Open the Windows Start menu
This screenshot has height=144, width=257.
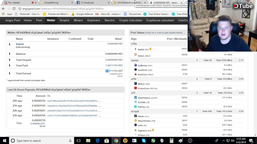(x=4, y=140)
